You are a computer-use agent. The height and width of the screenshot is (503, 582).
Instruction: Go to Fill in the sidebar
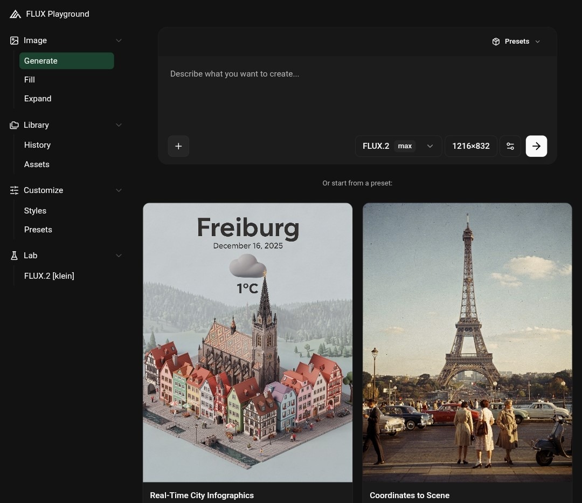point(30,80)
